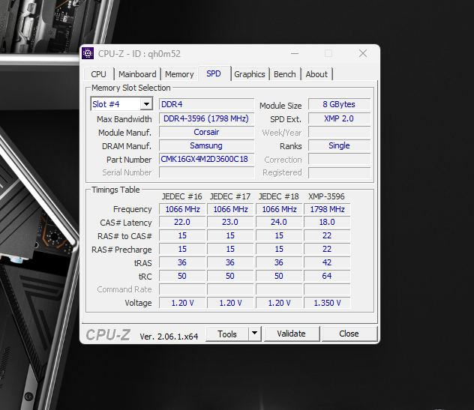This screenshot has width=474, height=410.
Task: Select the part number CMK16GX4M2D3600C18
Action: [206, 159]
